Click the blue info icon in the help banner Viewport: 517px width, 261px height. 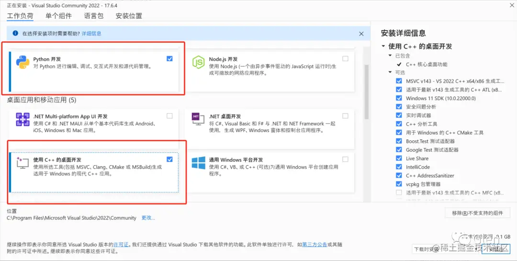(x=15, y=34)
